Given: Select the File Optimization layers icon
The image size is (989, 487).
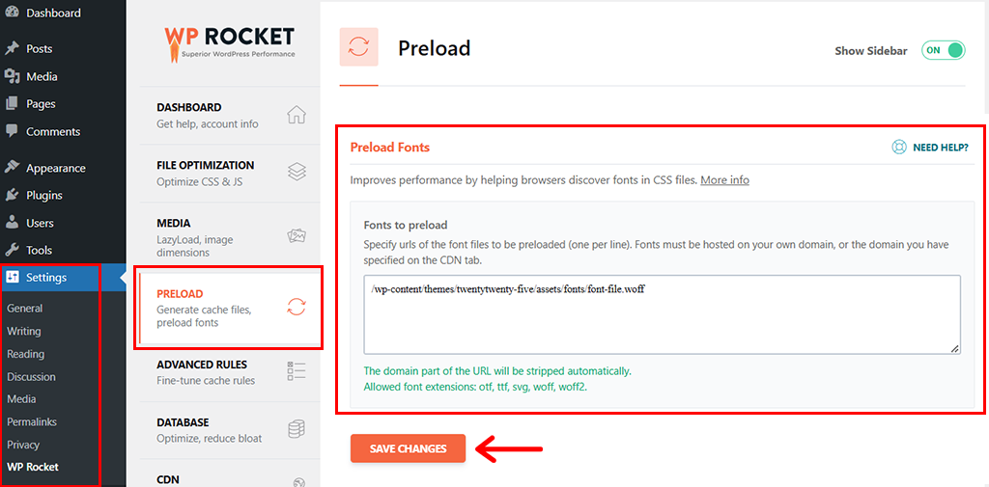Looking at the screenshot, I should 296,172.
